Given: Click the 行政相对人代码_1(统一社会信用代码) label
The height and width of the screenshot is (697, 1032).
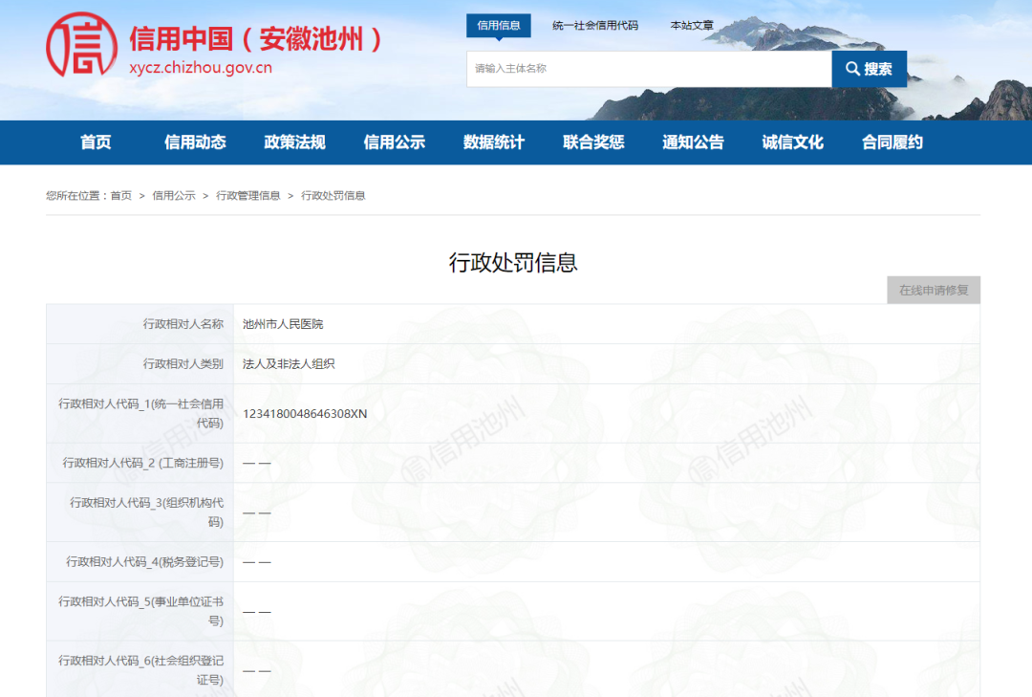Looking at the screenshot, I should point(140,413).
